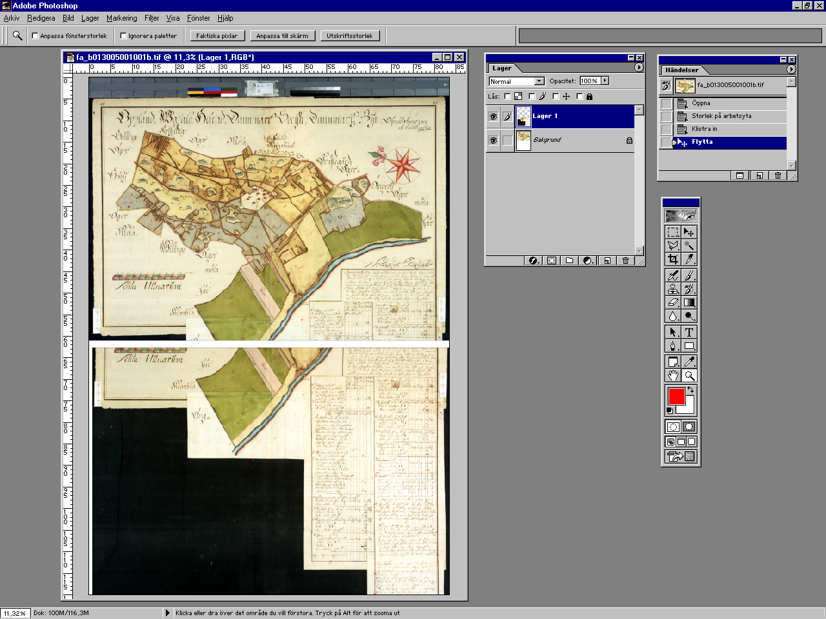Select the Dodge tool

689,316
